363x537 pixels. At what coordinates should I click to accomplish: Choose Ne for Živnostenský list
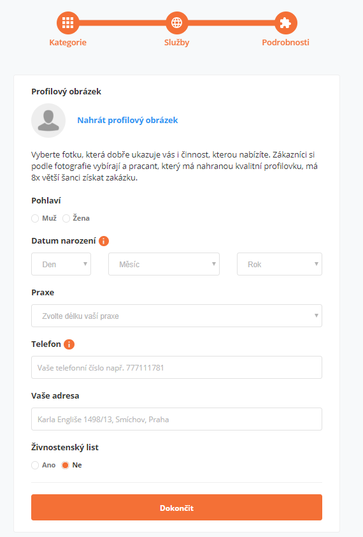click(65, 465)
